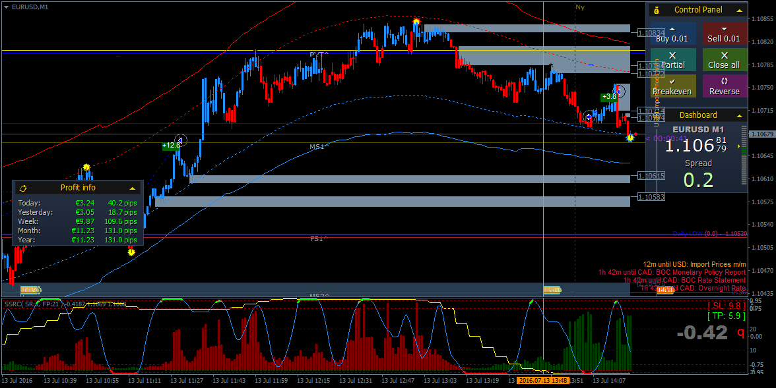
Task: Click the 1.10834 zone price label
Action: pos(651,33)
